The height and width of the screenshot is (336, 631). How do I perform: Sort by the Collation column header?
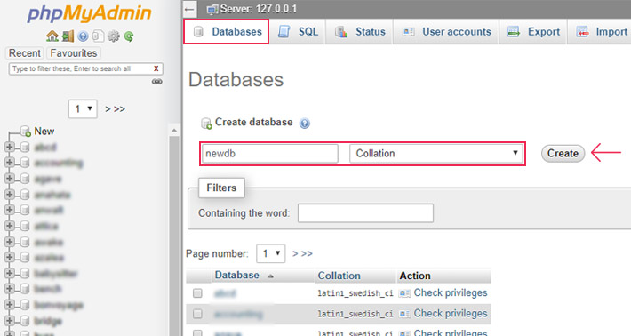point(339,276)
